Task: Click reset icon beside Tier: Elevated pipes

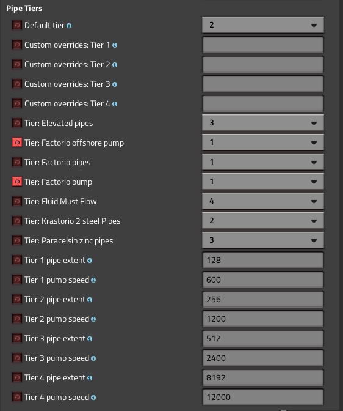Action: click(x=17, y=123)
